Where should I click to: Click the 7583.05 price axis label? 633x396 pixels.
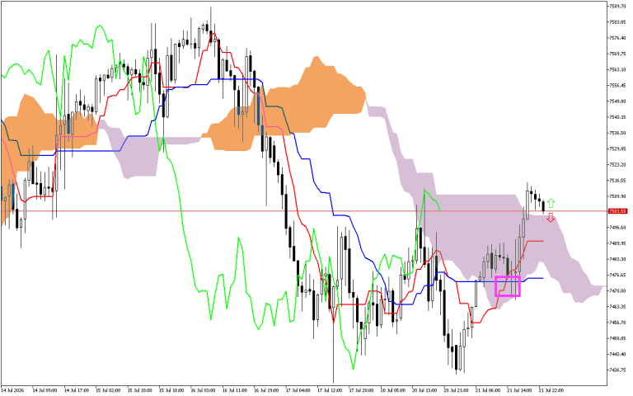click(x=617, y=21)
